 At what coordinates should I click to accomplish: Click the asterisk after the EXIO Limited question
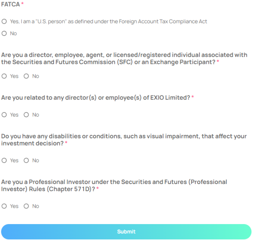click(x=193, y=98)
